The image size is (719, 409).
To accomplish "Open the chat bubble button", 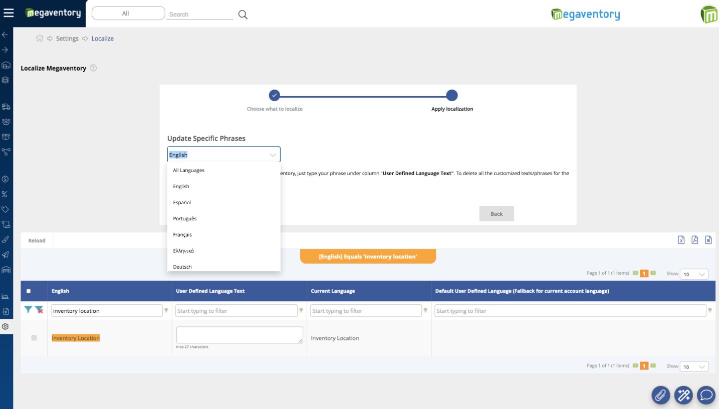I will [x=706, y=395].
